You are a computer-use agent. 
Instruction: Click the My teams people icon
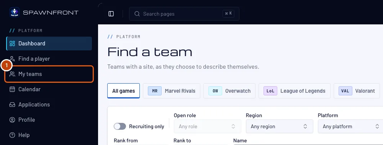click(12, 74)
